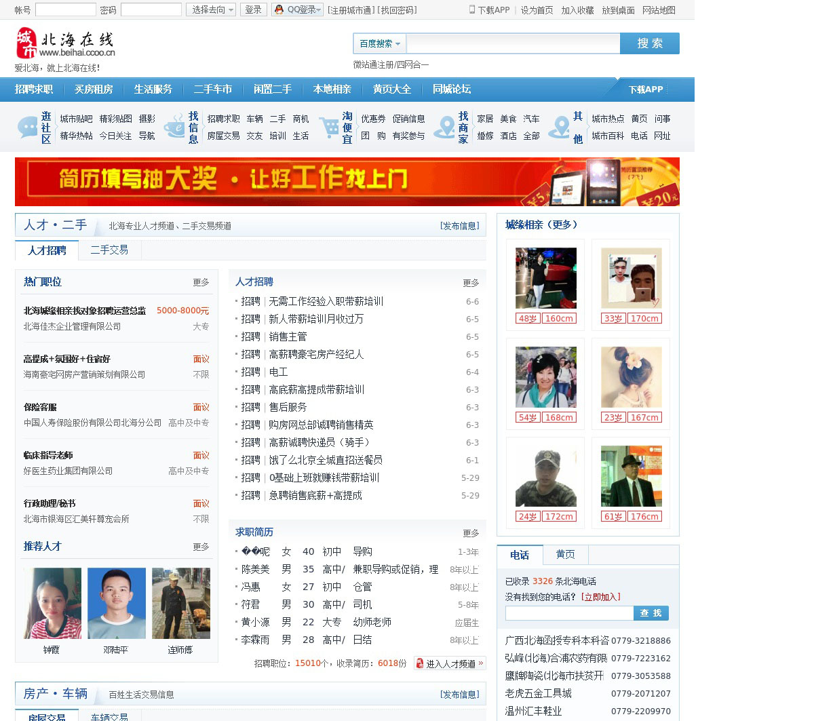Open 招聘求职 in the blue navigation bar

34,89
